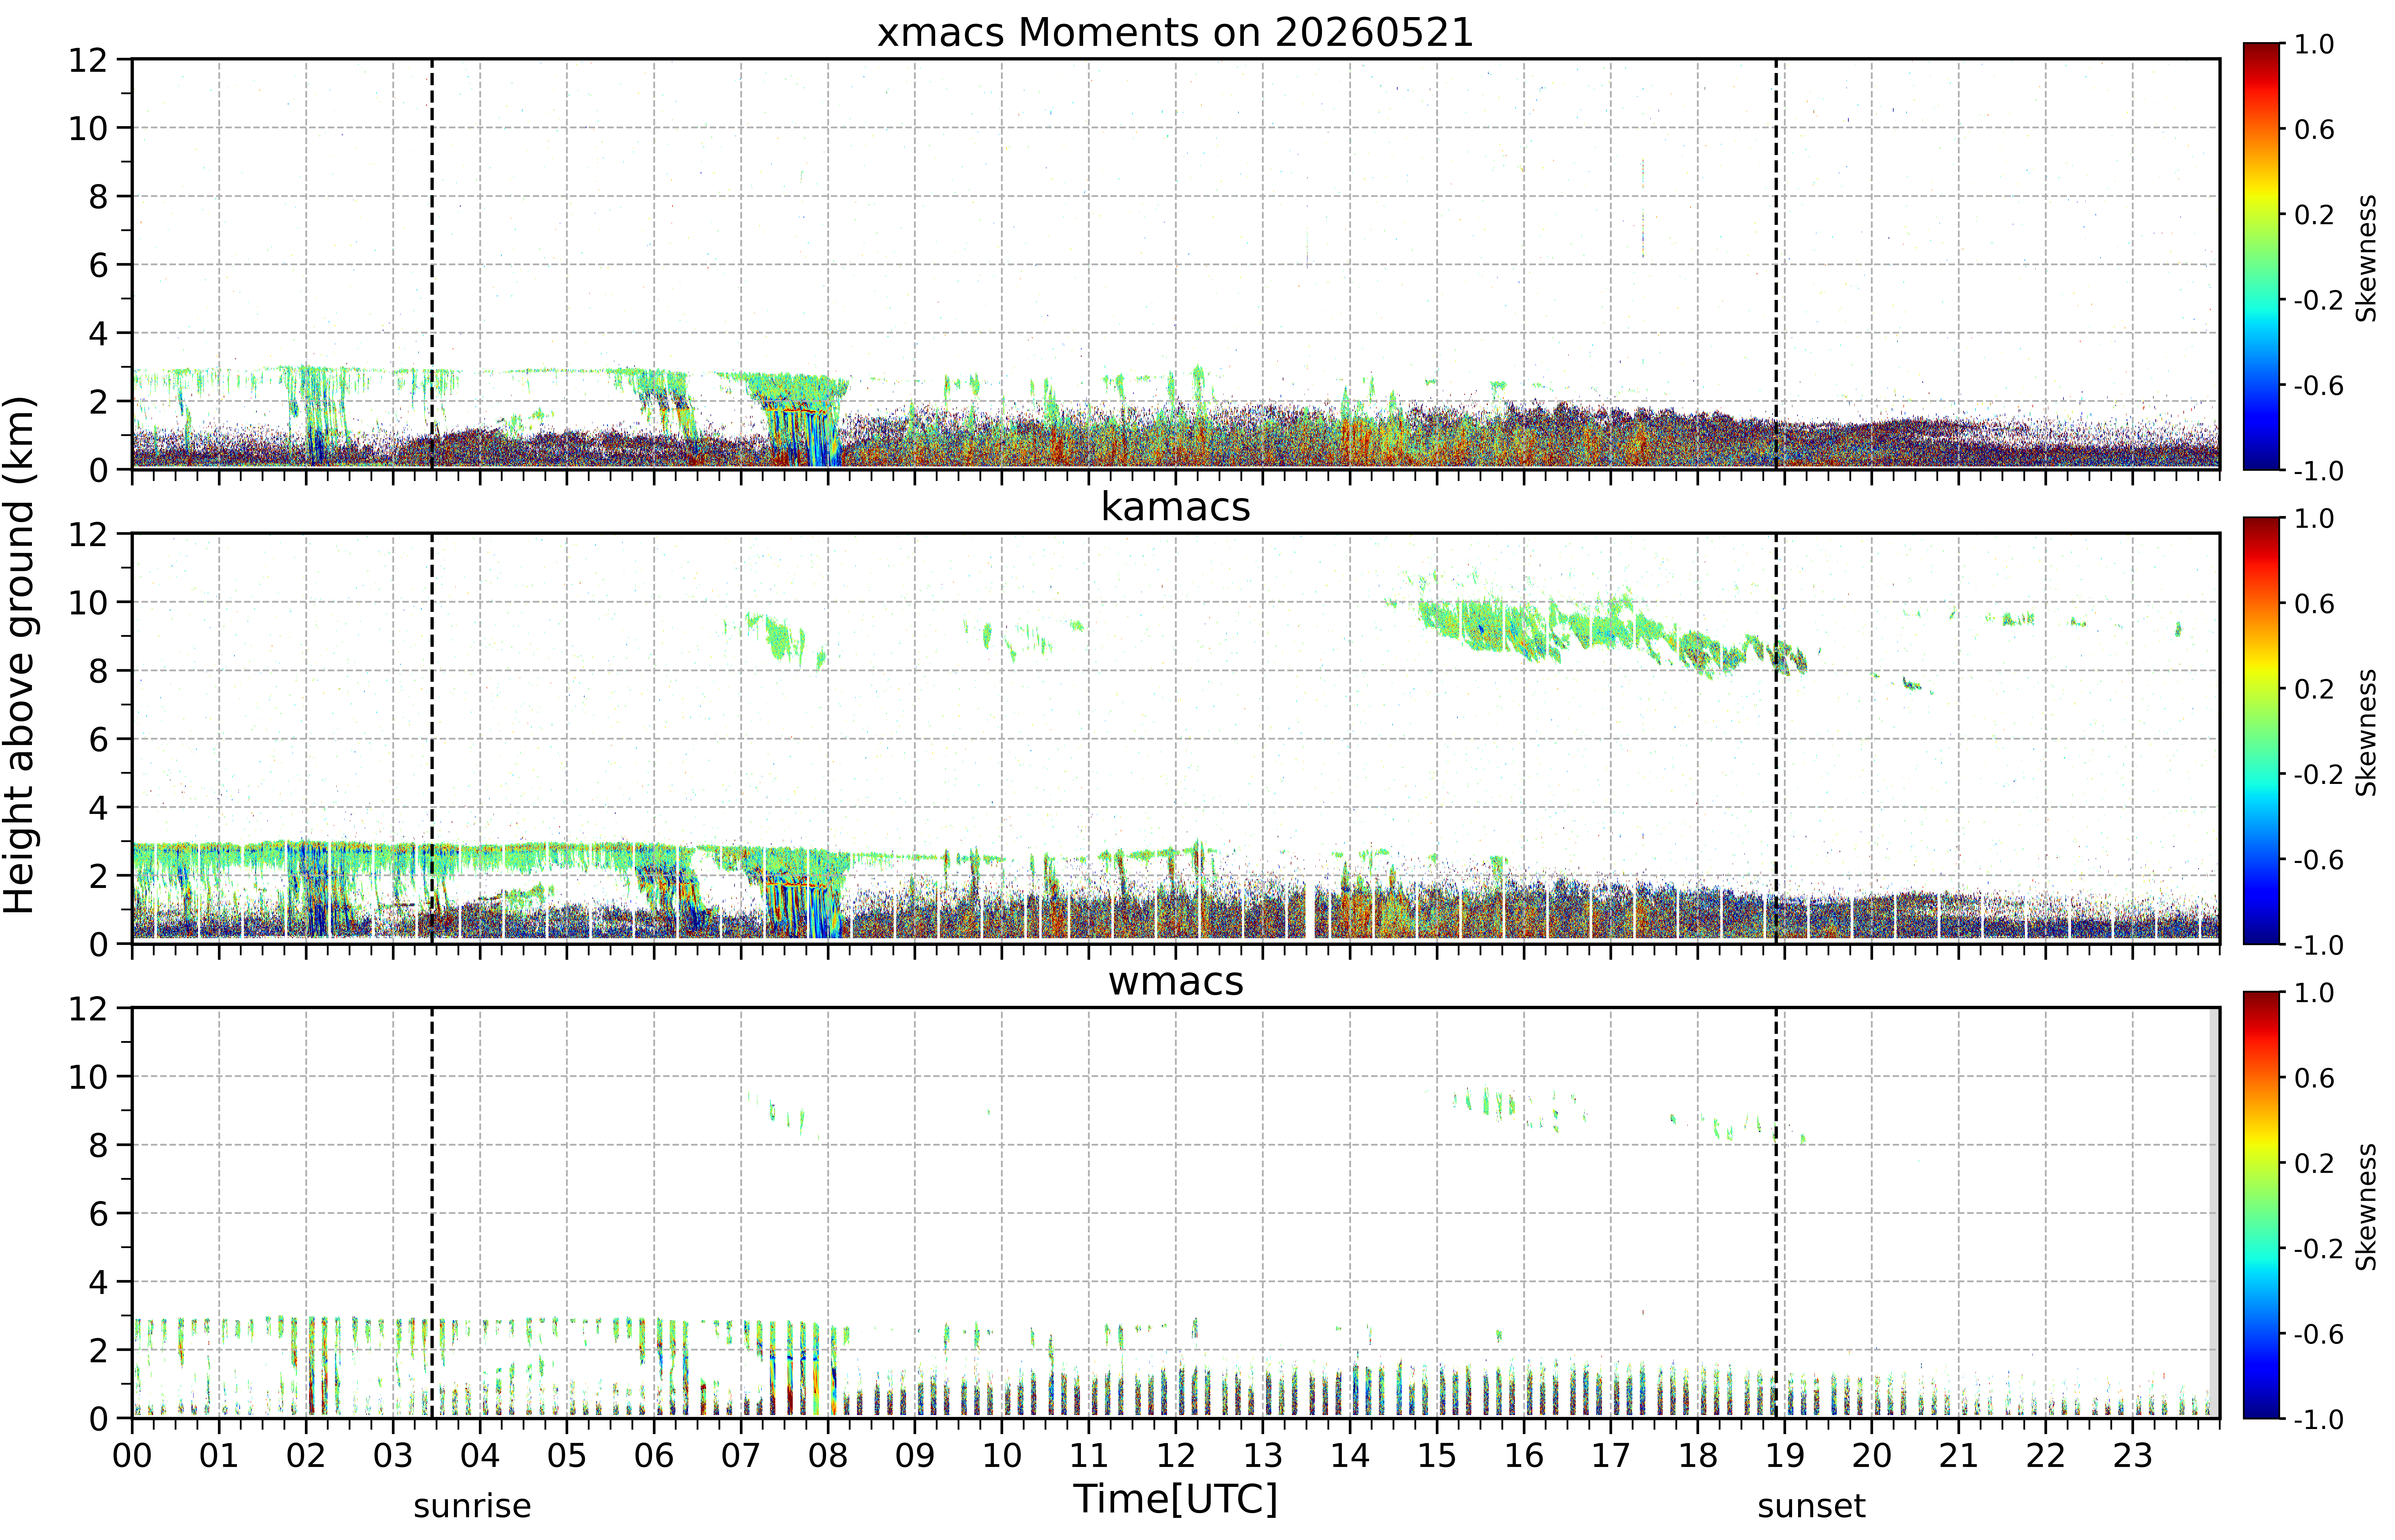2395x1540 pixels.
Task: Click the Height above ground (km) label
Action: (20, 655)
